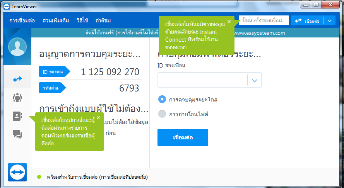Click the profile avatar picture

click(17, 47)
